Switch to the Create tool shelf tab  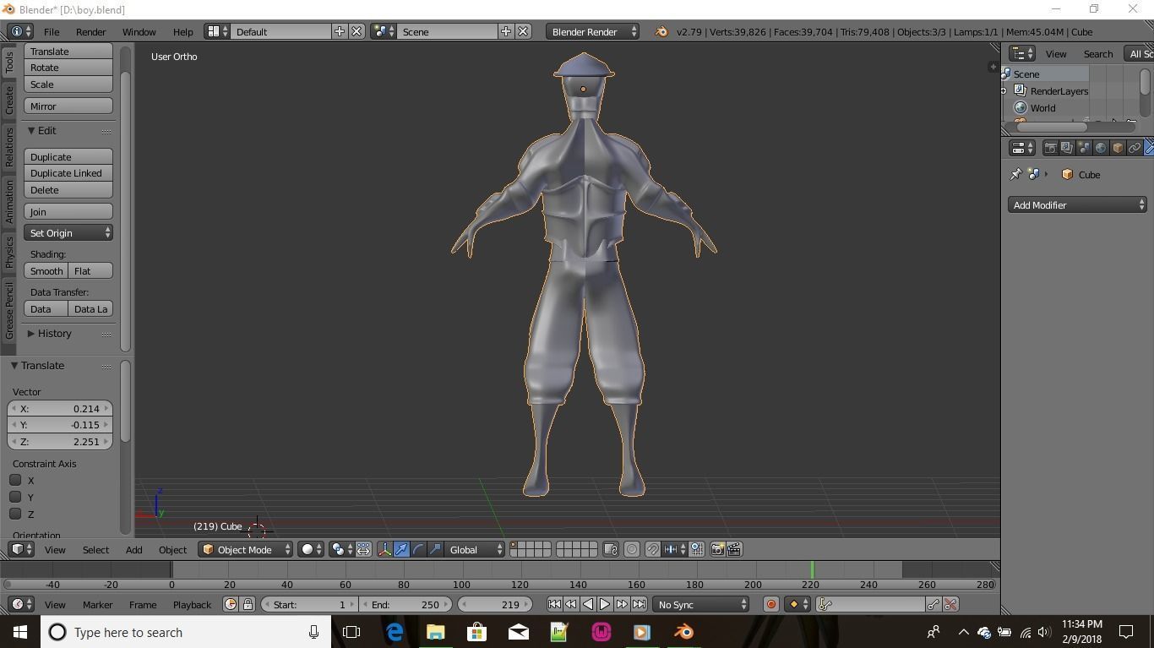tap(8, 100)
